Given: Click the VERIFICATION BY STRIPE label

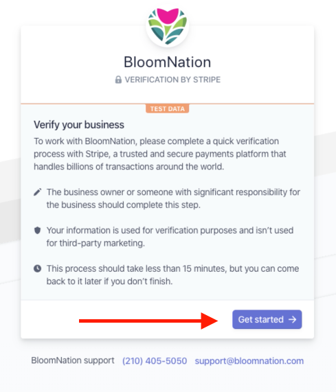Looking at the screenshot, I should 172,80.
